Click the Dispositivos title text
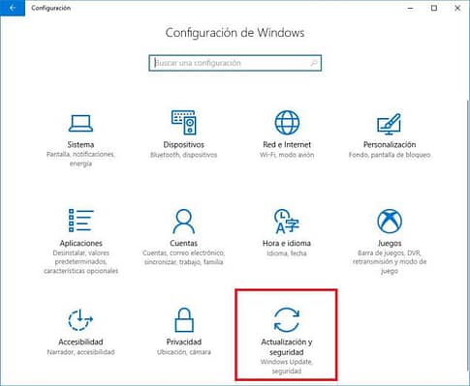 click(184, 144)
